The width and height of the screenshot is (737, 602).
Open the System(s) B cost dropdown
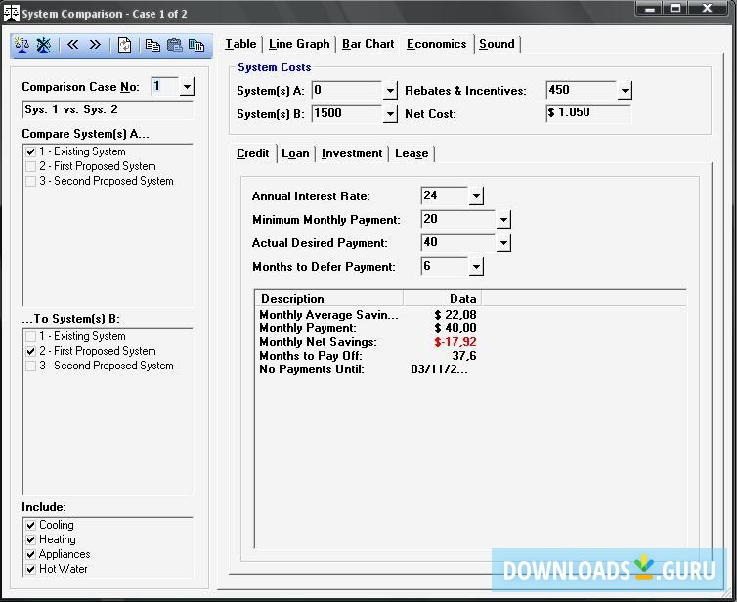click(x=390, y=113)
